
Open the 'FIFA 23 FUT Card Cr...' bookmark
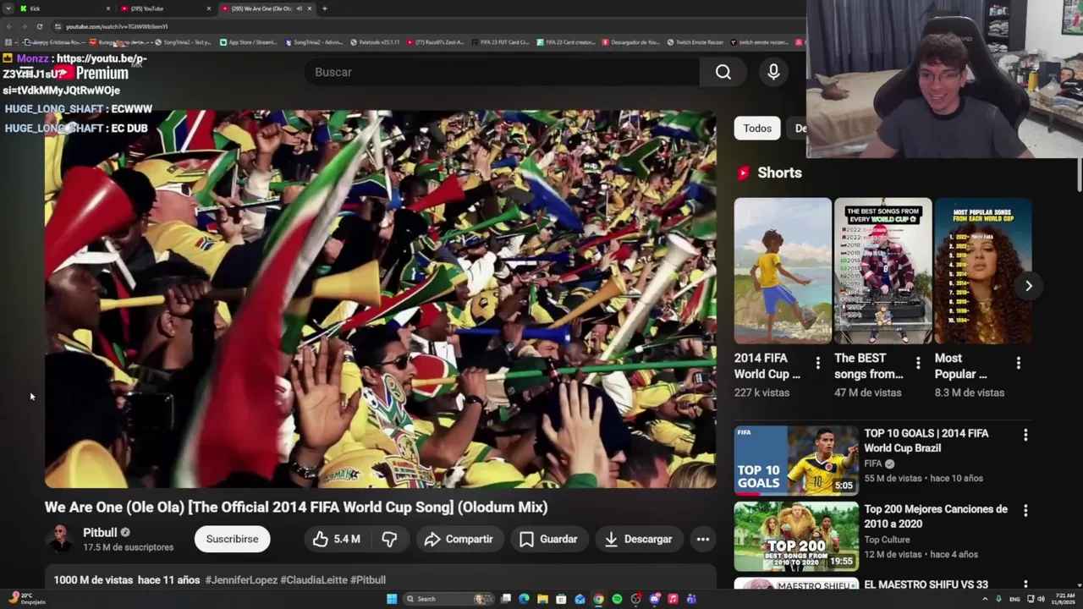(x=500, y=42)
